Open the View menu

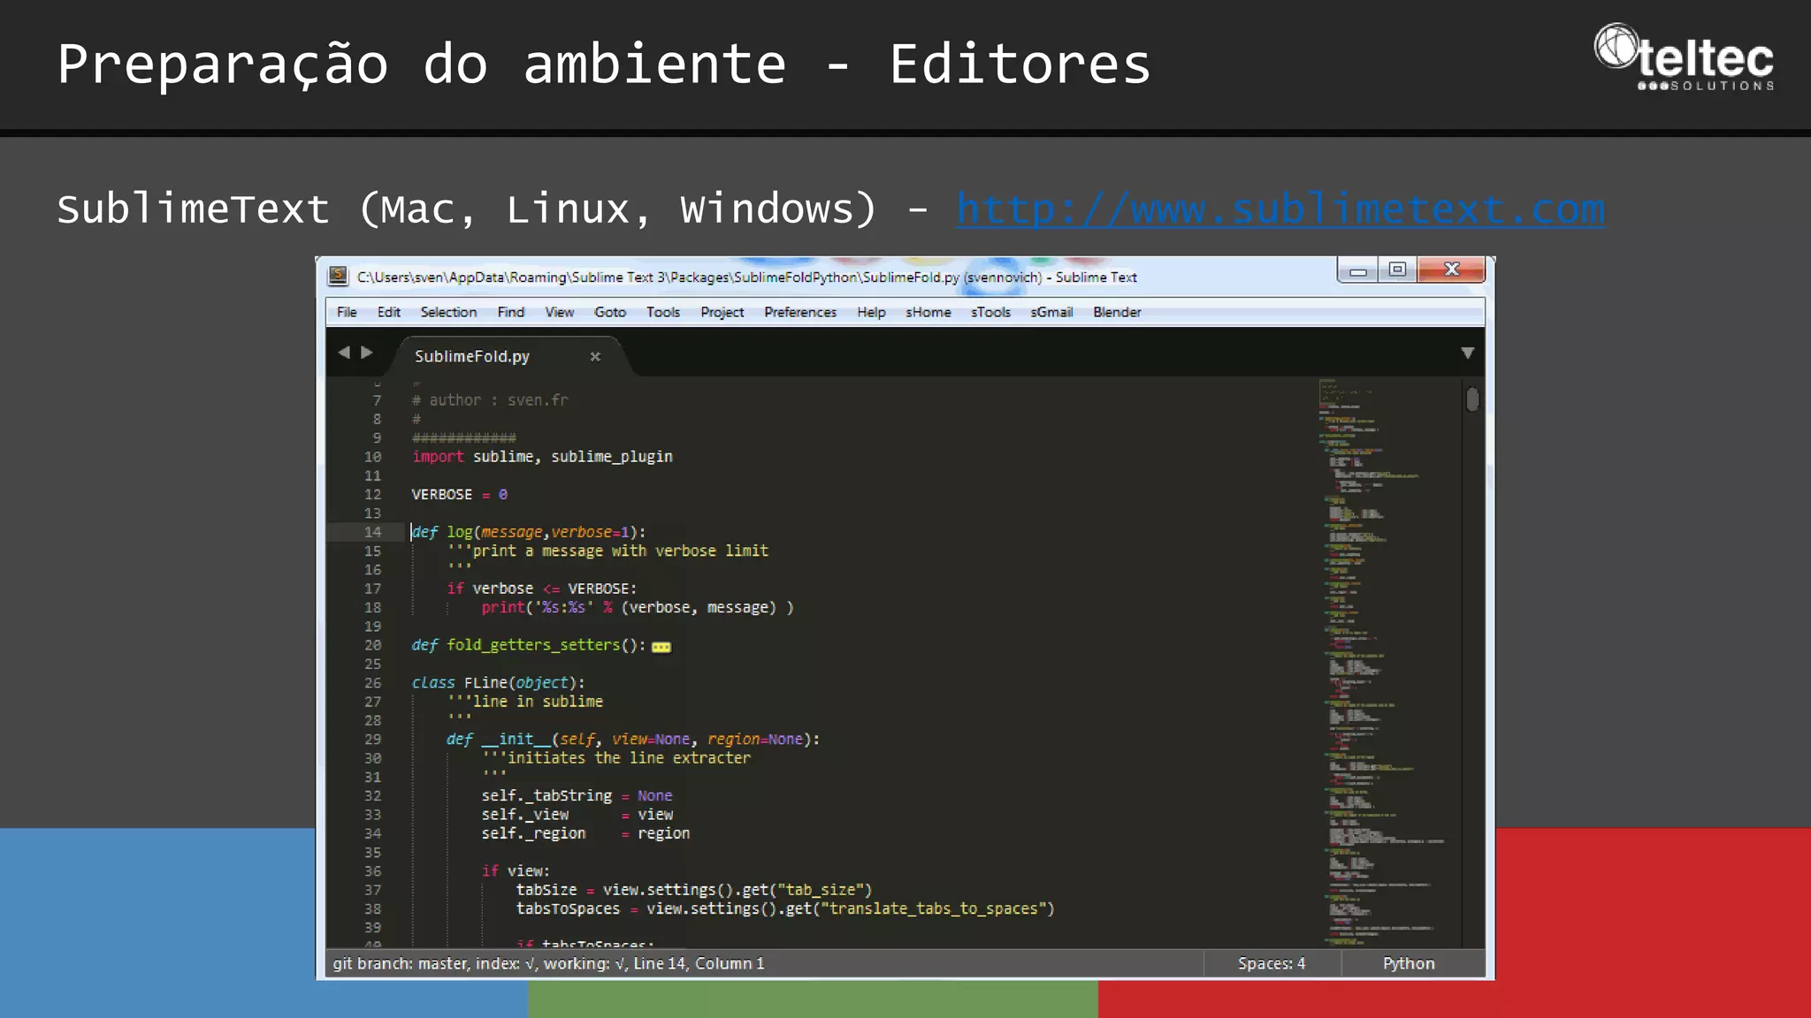pyautogui.click(x=559, y=312)
